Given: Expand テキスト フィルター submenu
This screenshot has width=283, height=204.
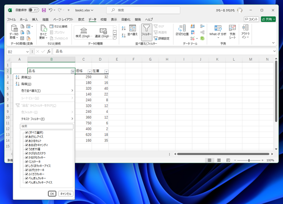Looking at the screenshot, I should pyautogui.click(x=72, y=119).
